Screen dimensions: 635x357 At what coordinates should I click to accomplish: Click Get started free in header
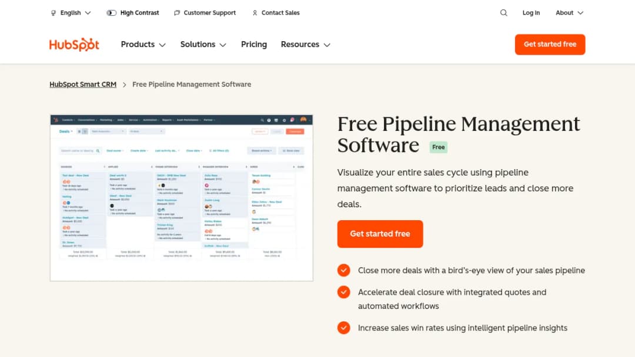[x=550, y=45]
